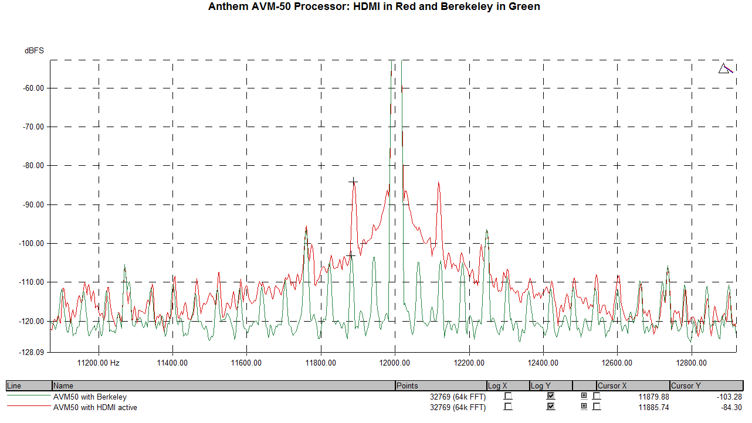Click the Cursor Y column header
This screenshot has height=423, width=752.
click(x=707, y=386)
